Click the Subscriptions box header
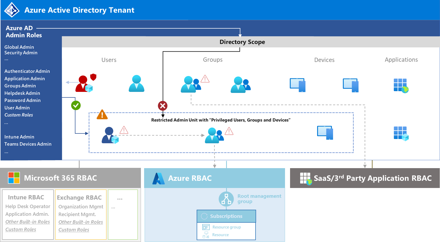440x242 pixels. point(226,216)
